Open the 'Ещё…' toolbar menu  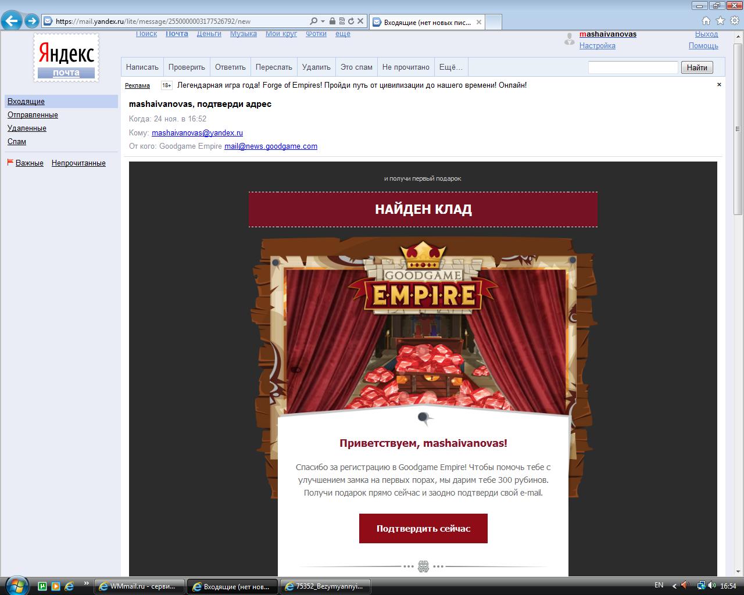(x=451, y=67)
